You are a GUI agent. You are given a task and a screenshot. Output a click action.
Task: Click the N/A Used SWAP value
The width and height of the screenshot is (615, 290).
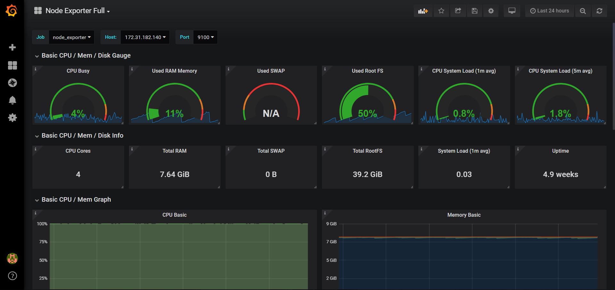tap(271, 113)
